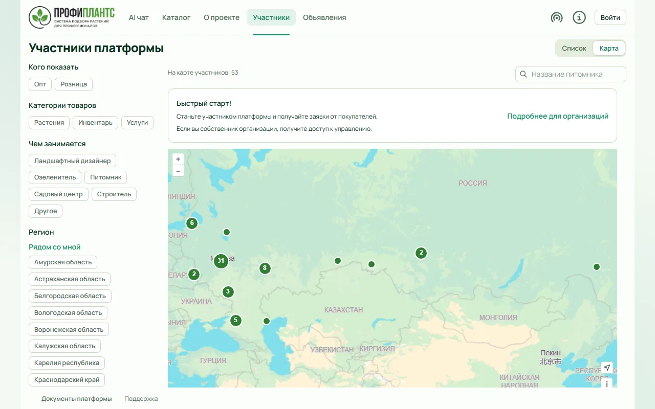Toggle the Другое filter chip
The width and height of the screenshot is (655, 409).
(x=46, y=211)
